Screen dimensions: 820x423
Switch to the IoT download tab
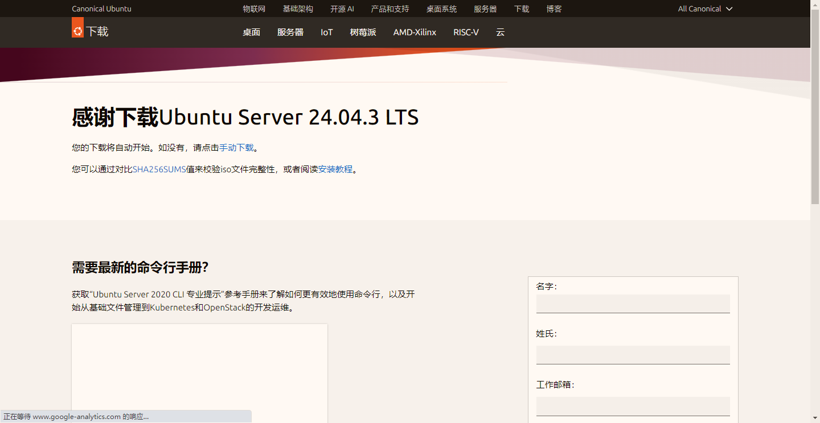tap(326, 32)
